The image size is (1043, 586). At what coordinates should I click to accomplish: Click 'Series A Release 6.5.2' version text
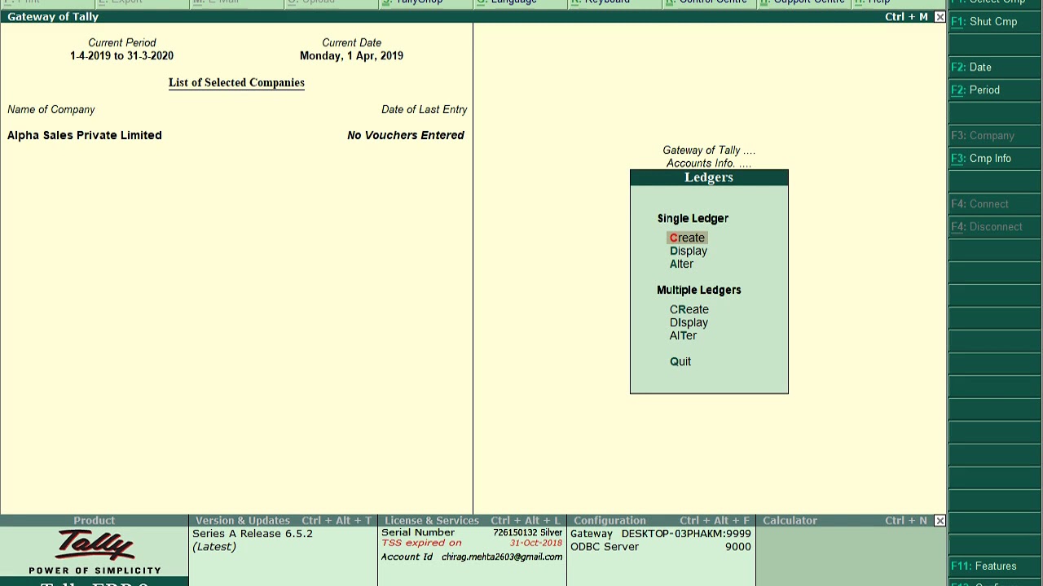tap(253, 534)
